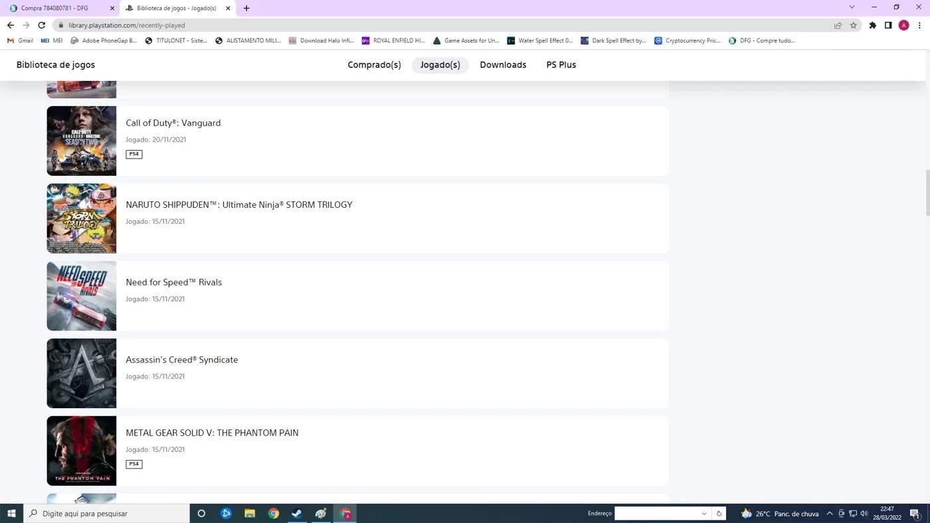Open the Adobe PhoneGap bookmark

[x=103, y=40]
